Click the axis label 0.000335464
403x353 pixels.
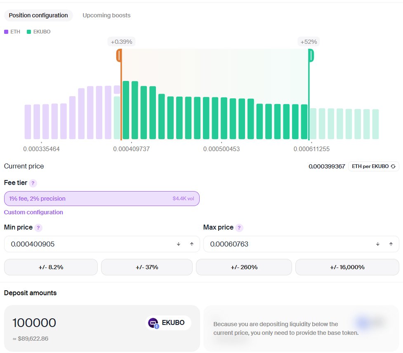pos(41,149)
